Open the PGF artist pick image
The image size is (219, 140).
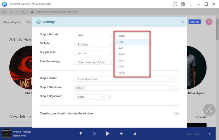pyautogui.click(x=21, y=67)
